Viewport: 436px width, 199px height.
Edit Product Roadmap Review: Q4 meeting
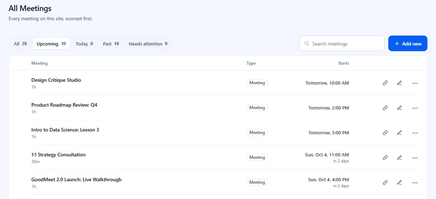point(399,108)
